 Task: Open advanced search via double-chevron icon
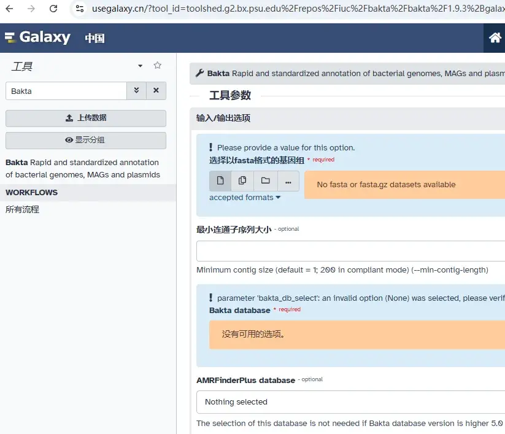tap(136, 90)
